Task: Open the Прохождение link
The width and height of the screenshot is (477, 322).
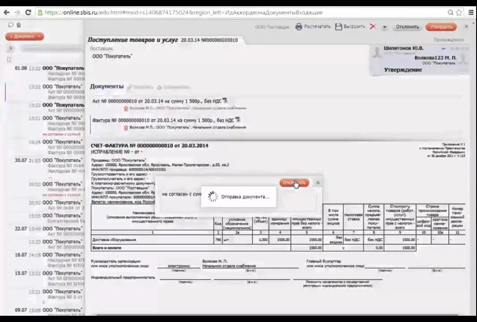Action: click(448, 40)
